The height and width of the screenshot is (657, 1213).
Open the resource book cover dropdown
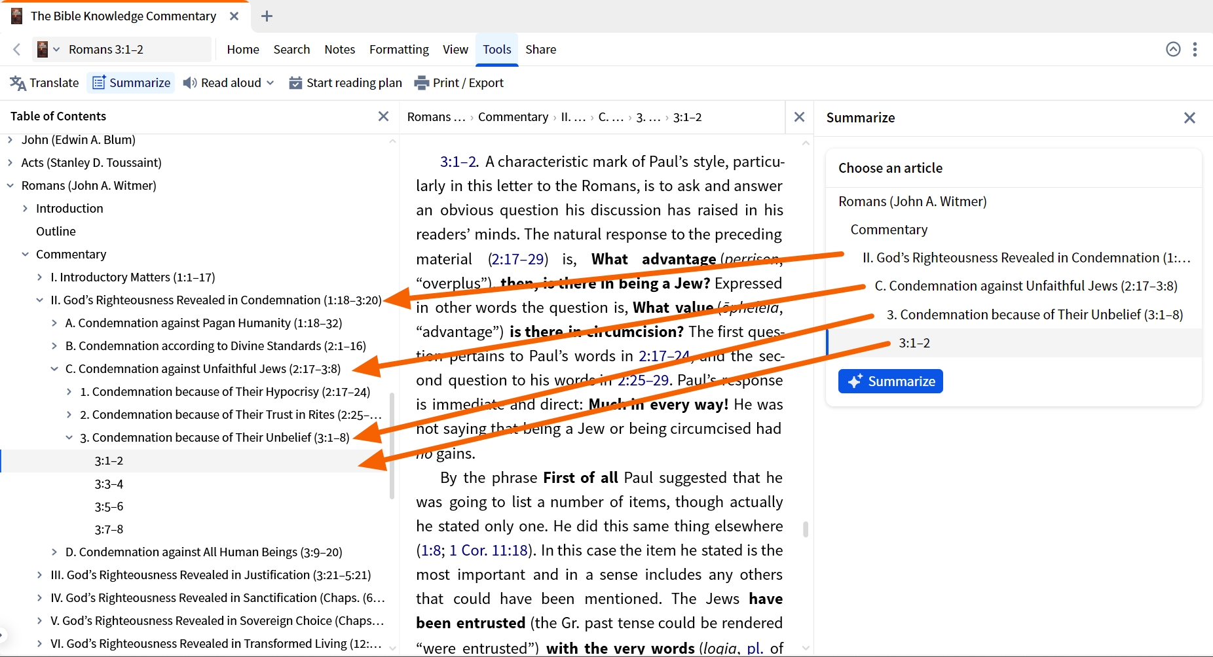pyautogui.click(x=48, y=49)
